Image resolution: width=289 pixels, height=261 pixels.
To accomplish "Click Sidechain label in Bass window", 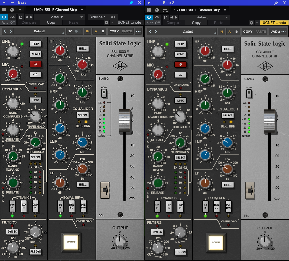I will tap(97, 17).
